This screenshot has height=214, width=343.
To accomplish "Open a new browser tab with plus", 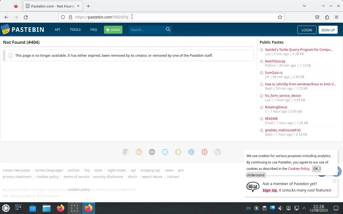I will point(88,6).
